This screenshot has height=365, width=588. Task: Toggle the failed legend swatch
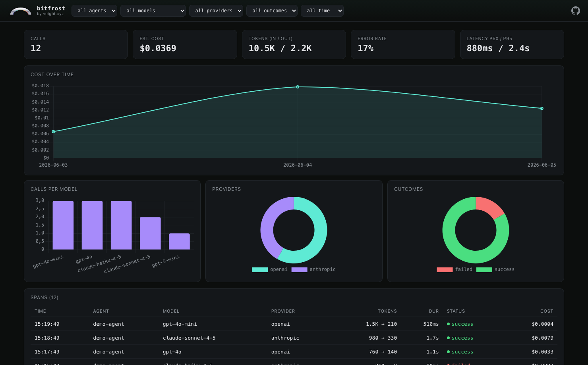coord(445,270)
